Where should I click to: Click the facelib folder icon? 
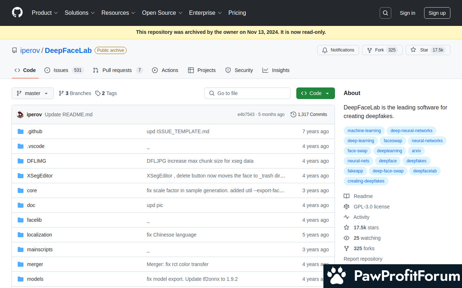pyautogui.click(x=21, y=220)
